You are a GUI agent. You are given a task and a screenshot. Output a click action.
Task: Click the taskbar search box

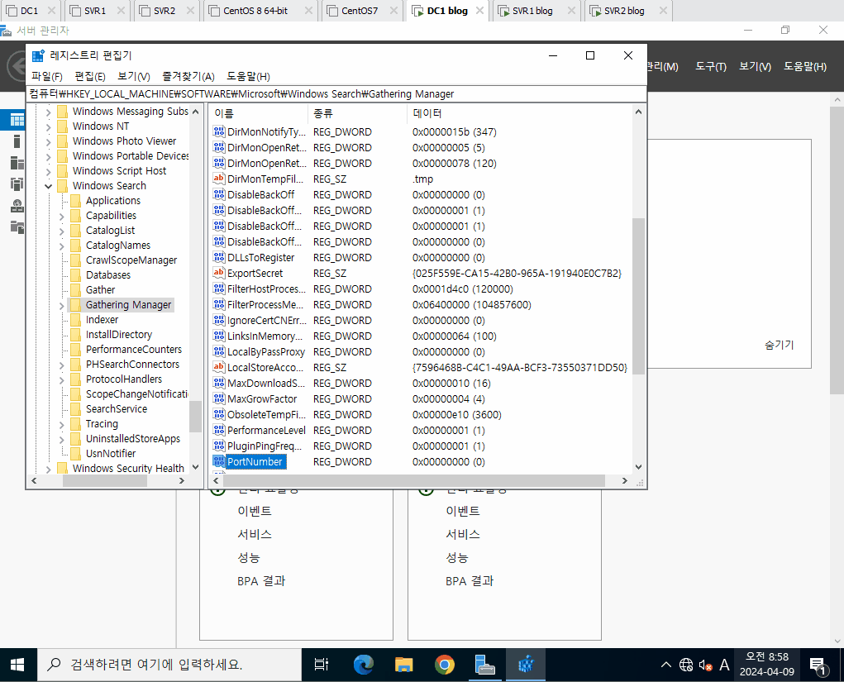[169, 665]
